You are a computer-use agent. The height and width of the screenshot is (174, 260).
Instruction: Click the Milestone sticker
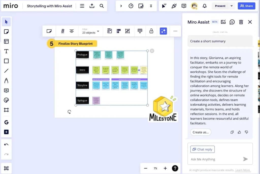(163, 109)
